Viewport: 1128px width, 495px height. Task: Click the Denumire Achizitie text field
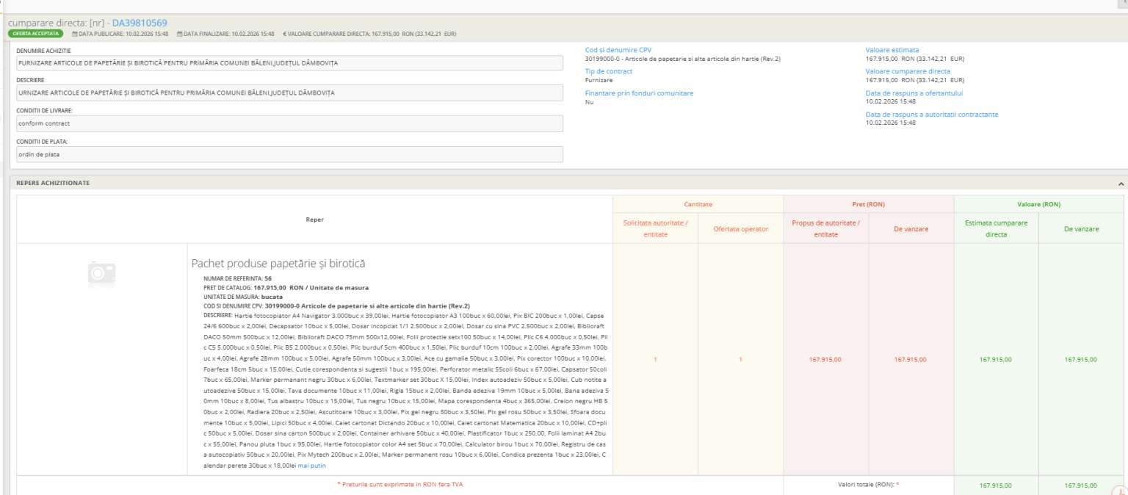click(x=289, y=63)
